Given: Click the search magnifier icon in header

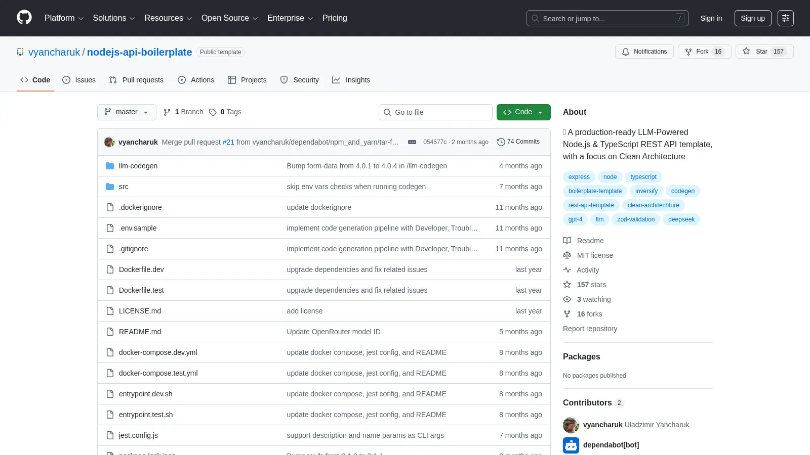Looking at the screenshot, I should pos(535,18).
